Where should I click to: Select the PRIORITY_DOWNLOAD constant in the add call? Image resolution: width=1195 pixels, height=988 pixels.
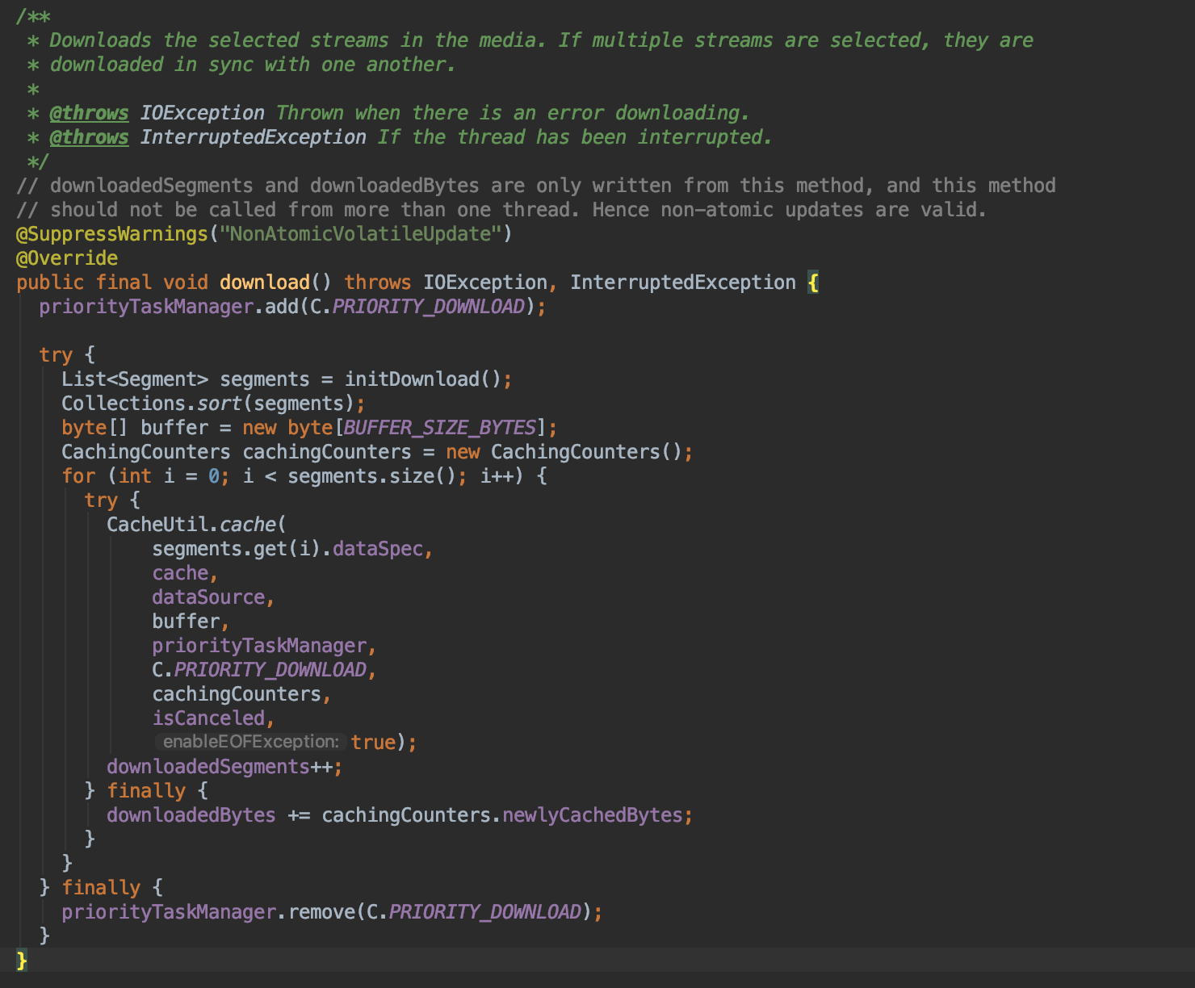pyautogui.click(x=426, y=306)
